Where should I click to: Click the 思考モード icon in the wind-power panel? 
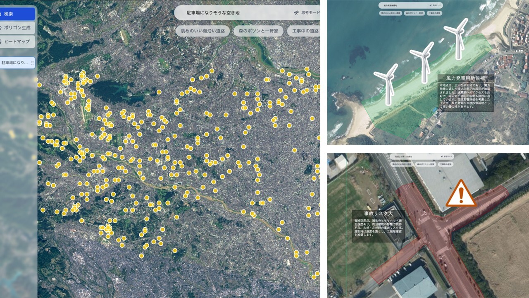[430, 5]
